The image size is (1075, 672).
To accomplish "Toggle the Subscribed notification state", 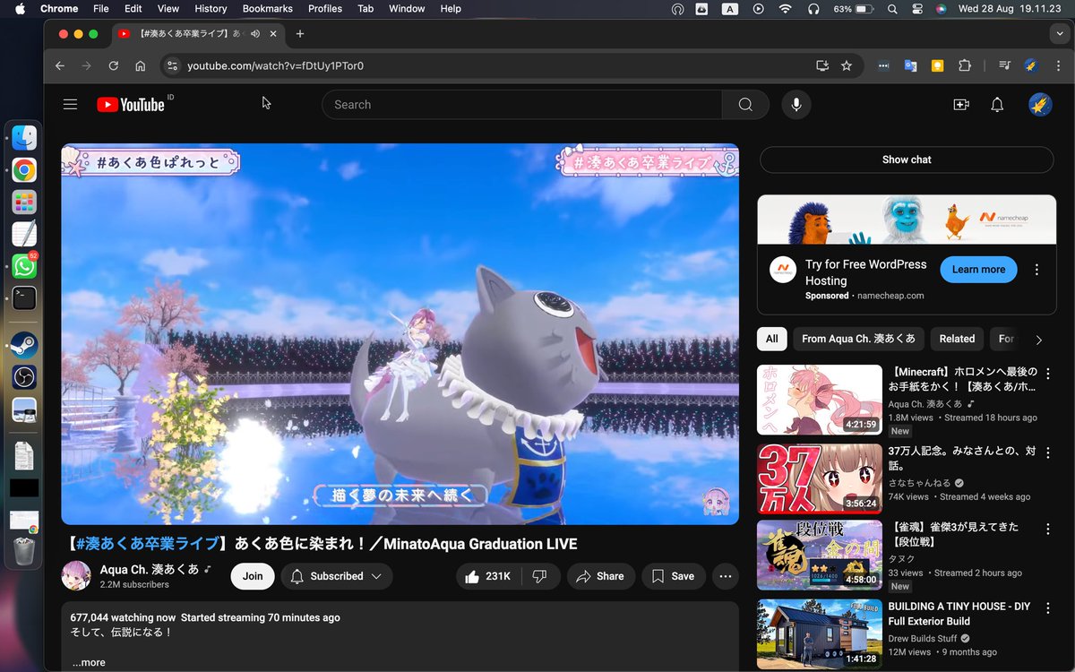I will click(297, 576).
